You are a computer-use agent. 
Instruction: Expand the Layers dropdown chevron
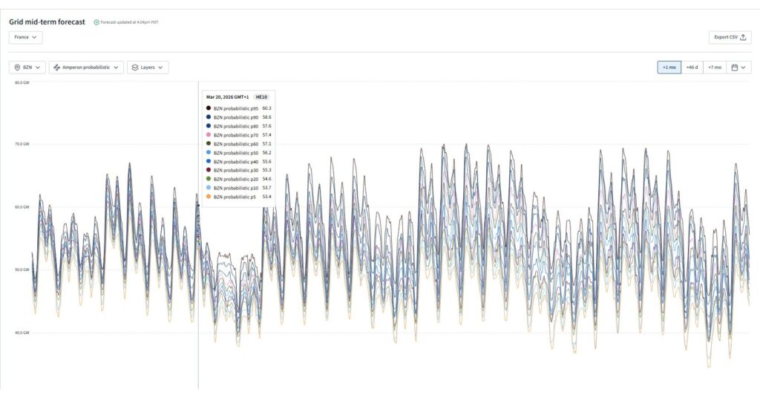tap(161, 68)
